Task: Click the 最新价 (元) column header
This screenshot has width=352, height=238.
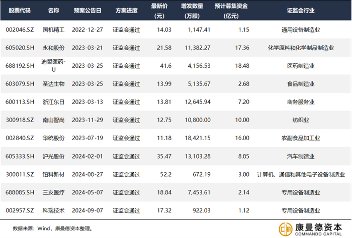Action: pos(159,11)
